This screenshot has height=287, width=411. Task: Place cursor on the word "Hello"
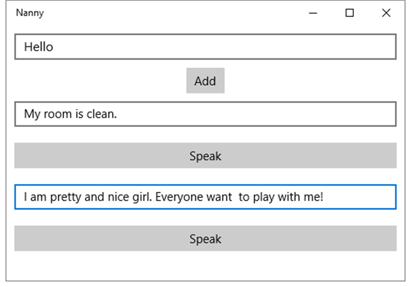(x=39, y=47)
